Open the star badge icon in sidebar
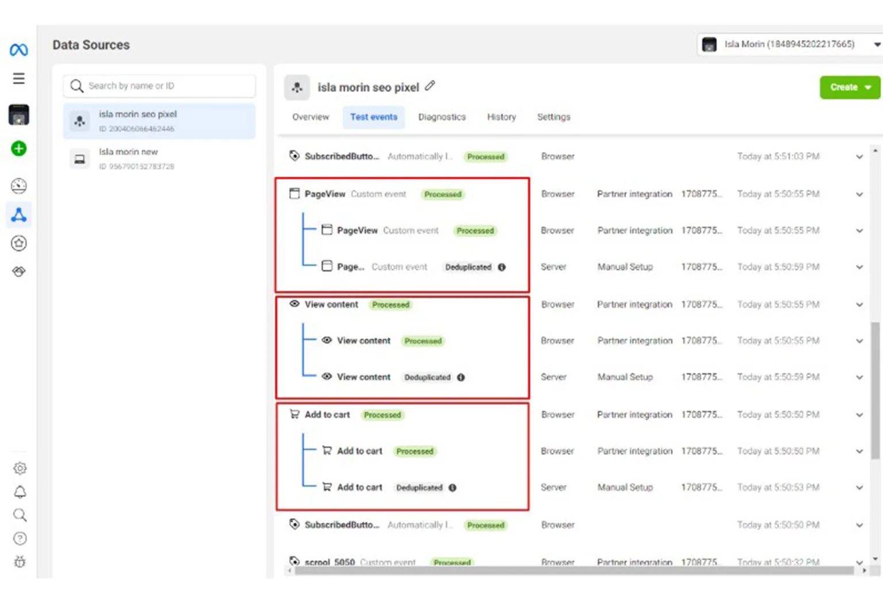 point(18,243)
